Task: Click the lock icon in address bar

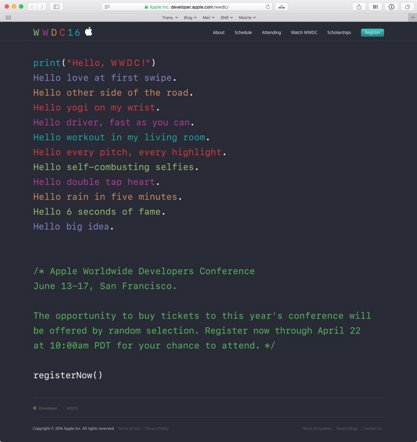Action: coord(146,7)
